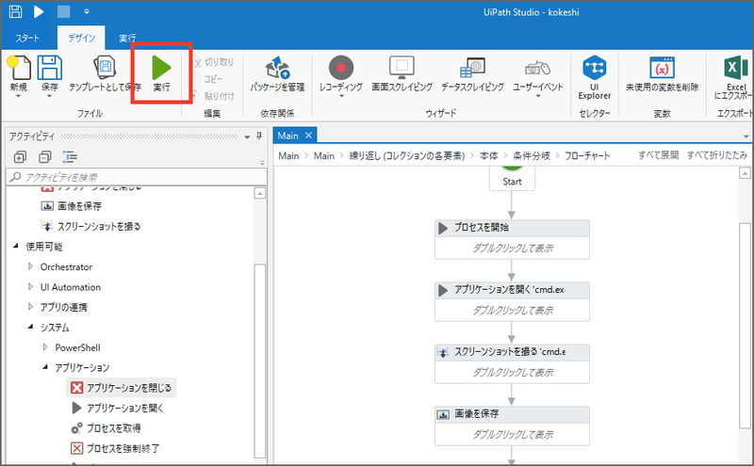
Task: Select the Main document tab
Action: pos(287,136)
